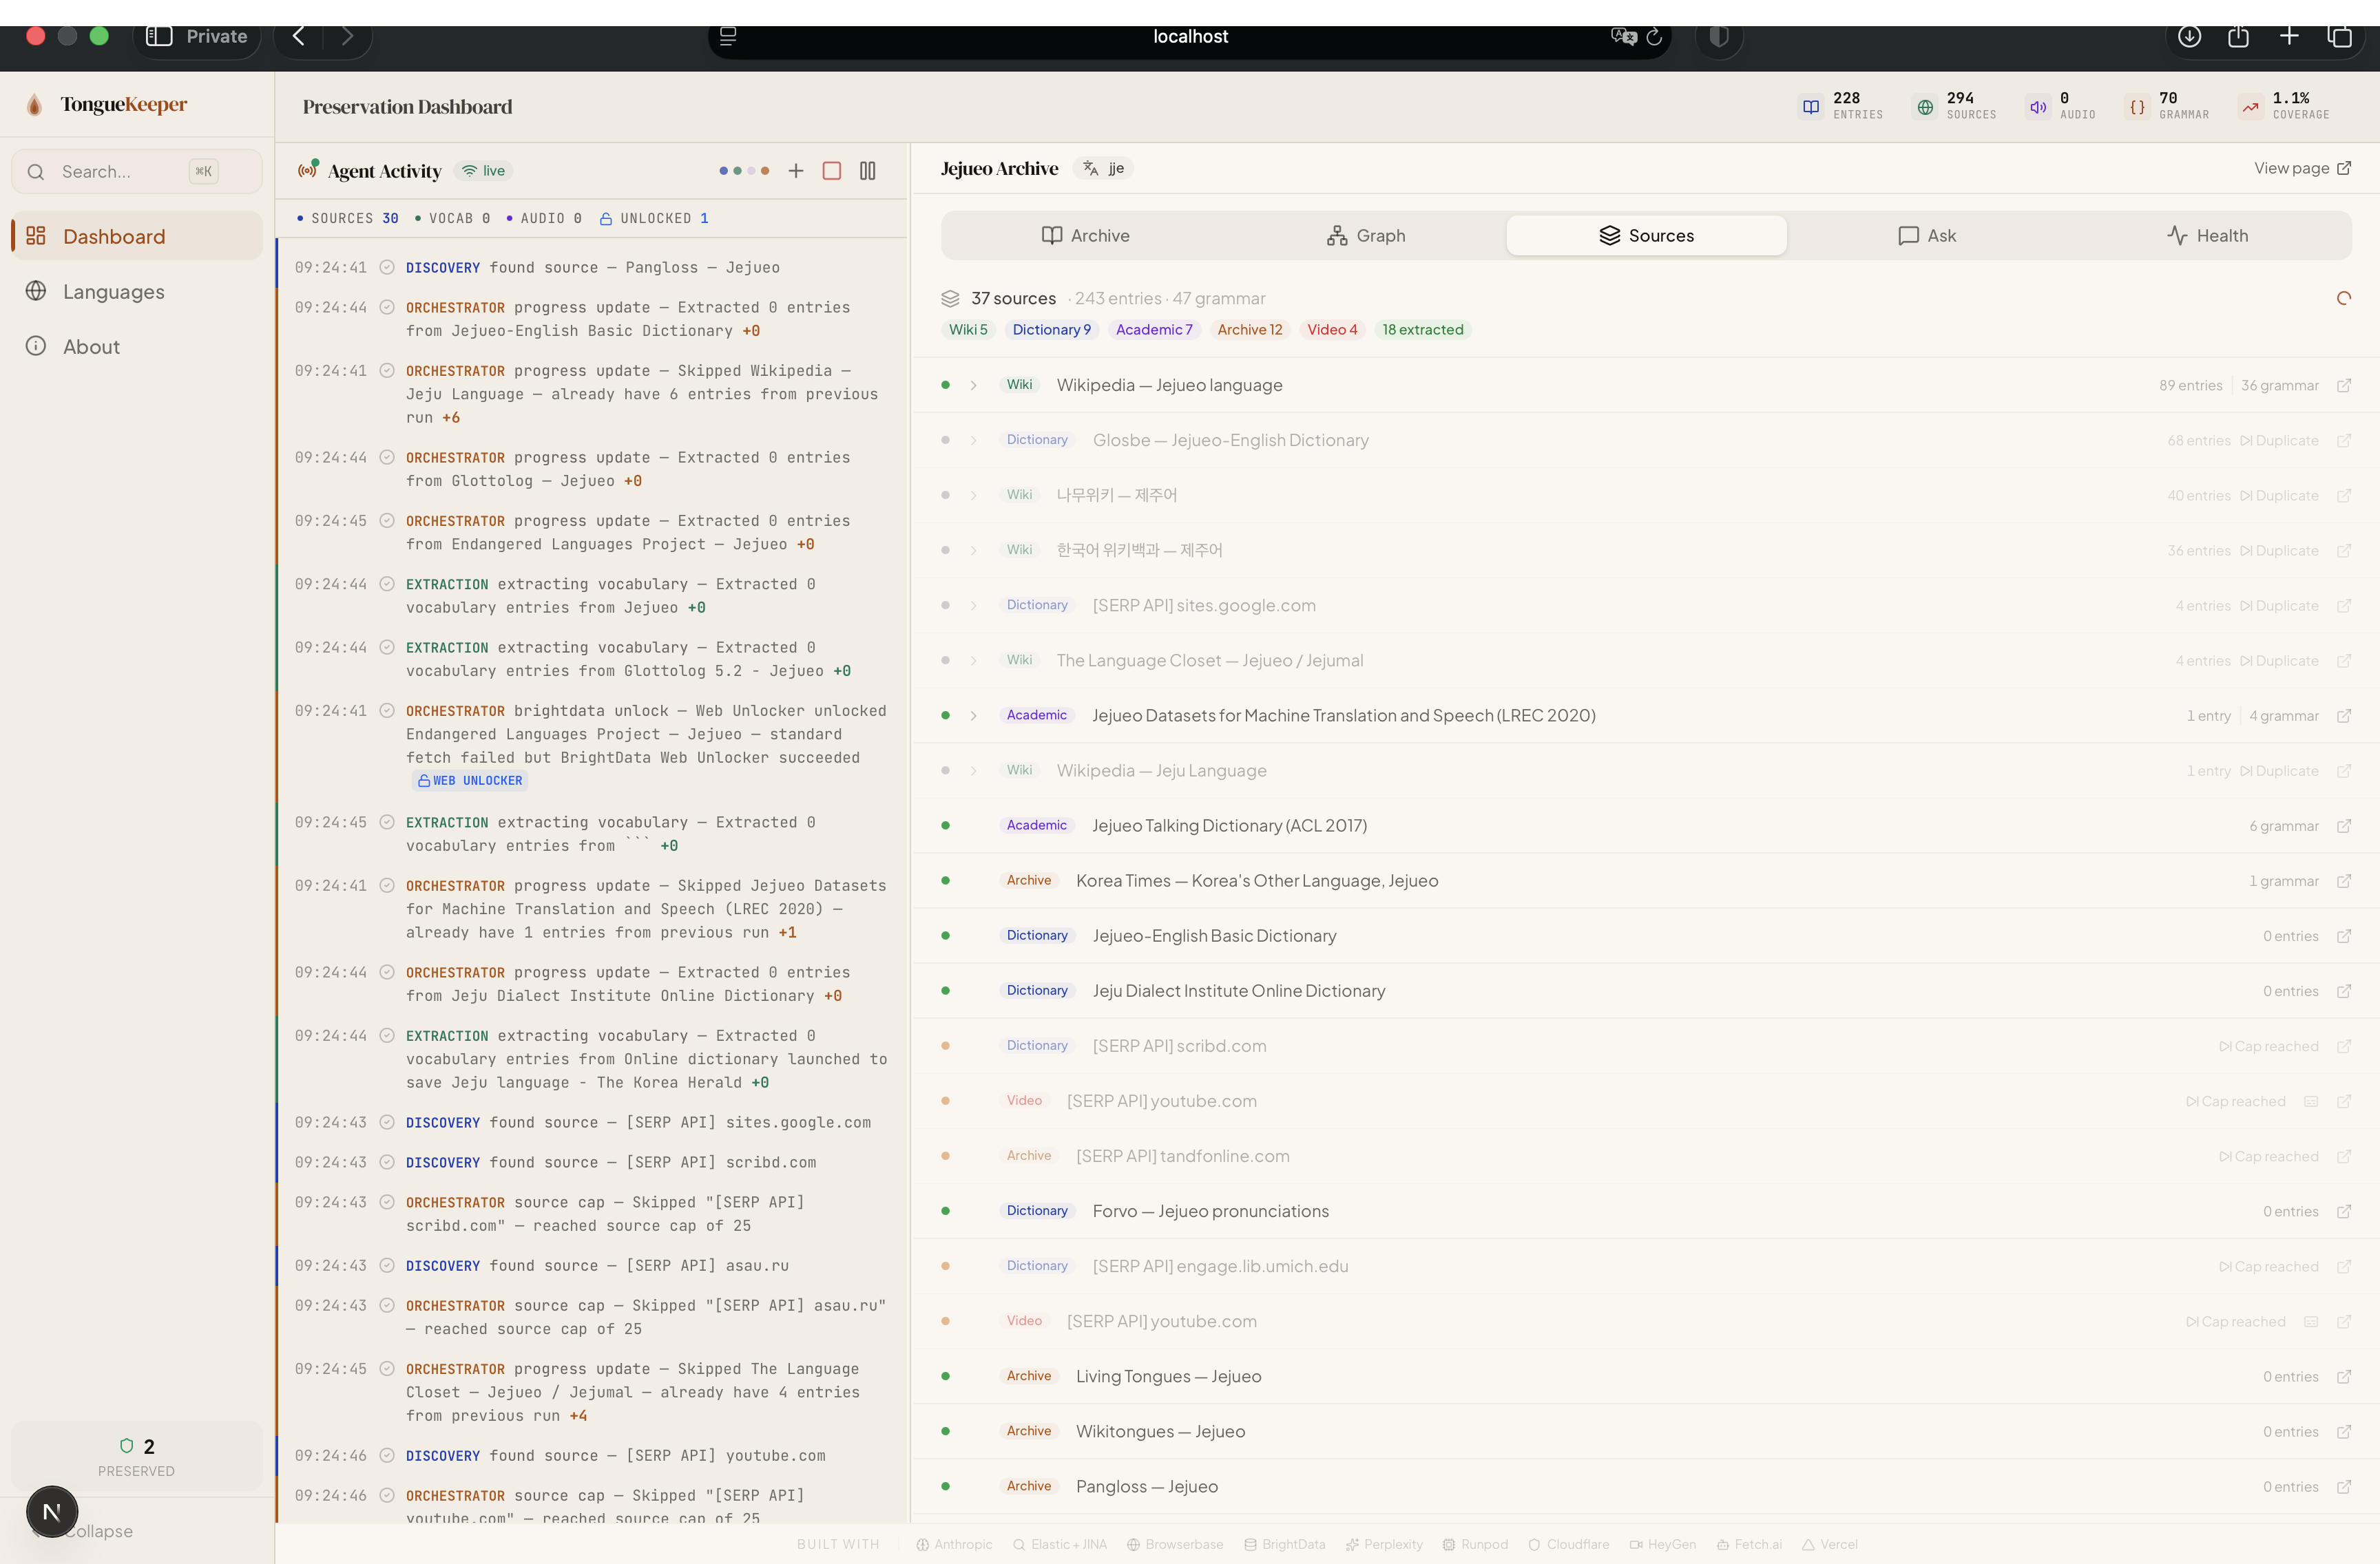Viewport: 2380px width, 1564px height.
Task: Open Safari downloads icon
Action: [x=2189, y=36]
